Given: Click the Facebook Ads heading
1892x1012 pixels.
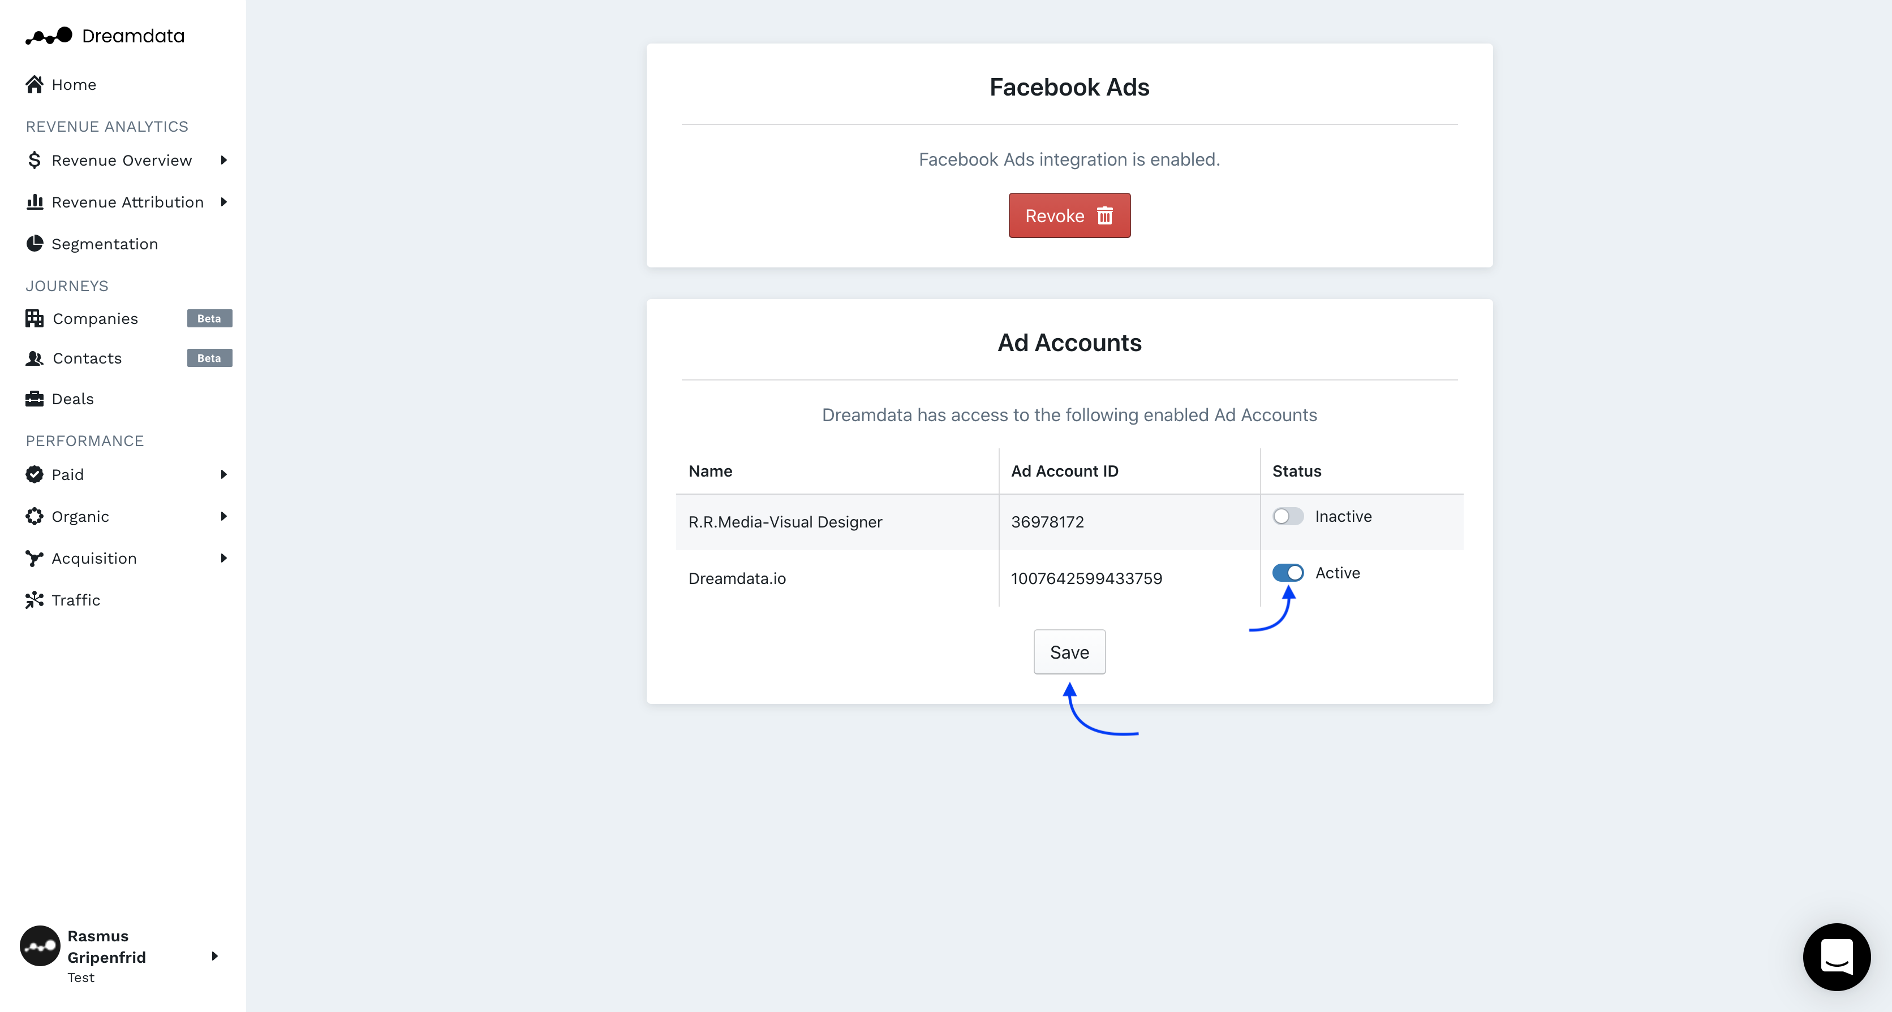Looking at the screenshot, I should (x=1069, y=87).
